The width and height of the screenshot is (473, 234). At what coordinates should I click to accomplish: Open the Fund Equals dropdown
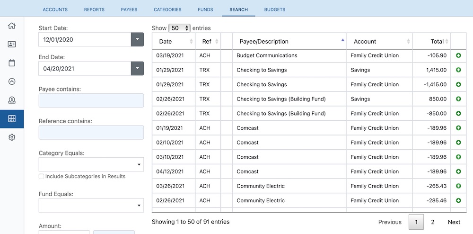[x=91, y=206]
